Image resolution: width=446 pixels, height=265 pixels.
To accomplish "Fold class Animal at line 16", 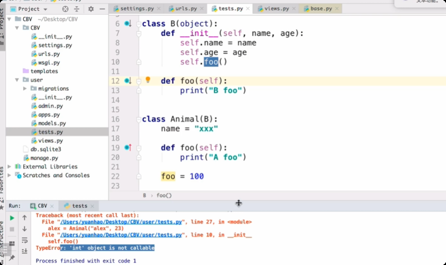I will click(139, 119).
